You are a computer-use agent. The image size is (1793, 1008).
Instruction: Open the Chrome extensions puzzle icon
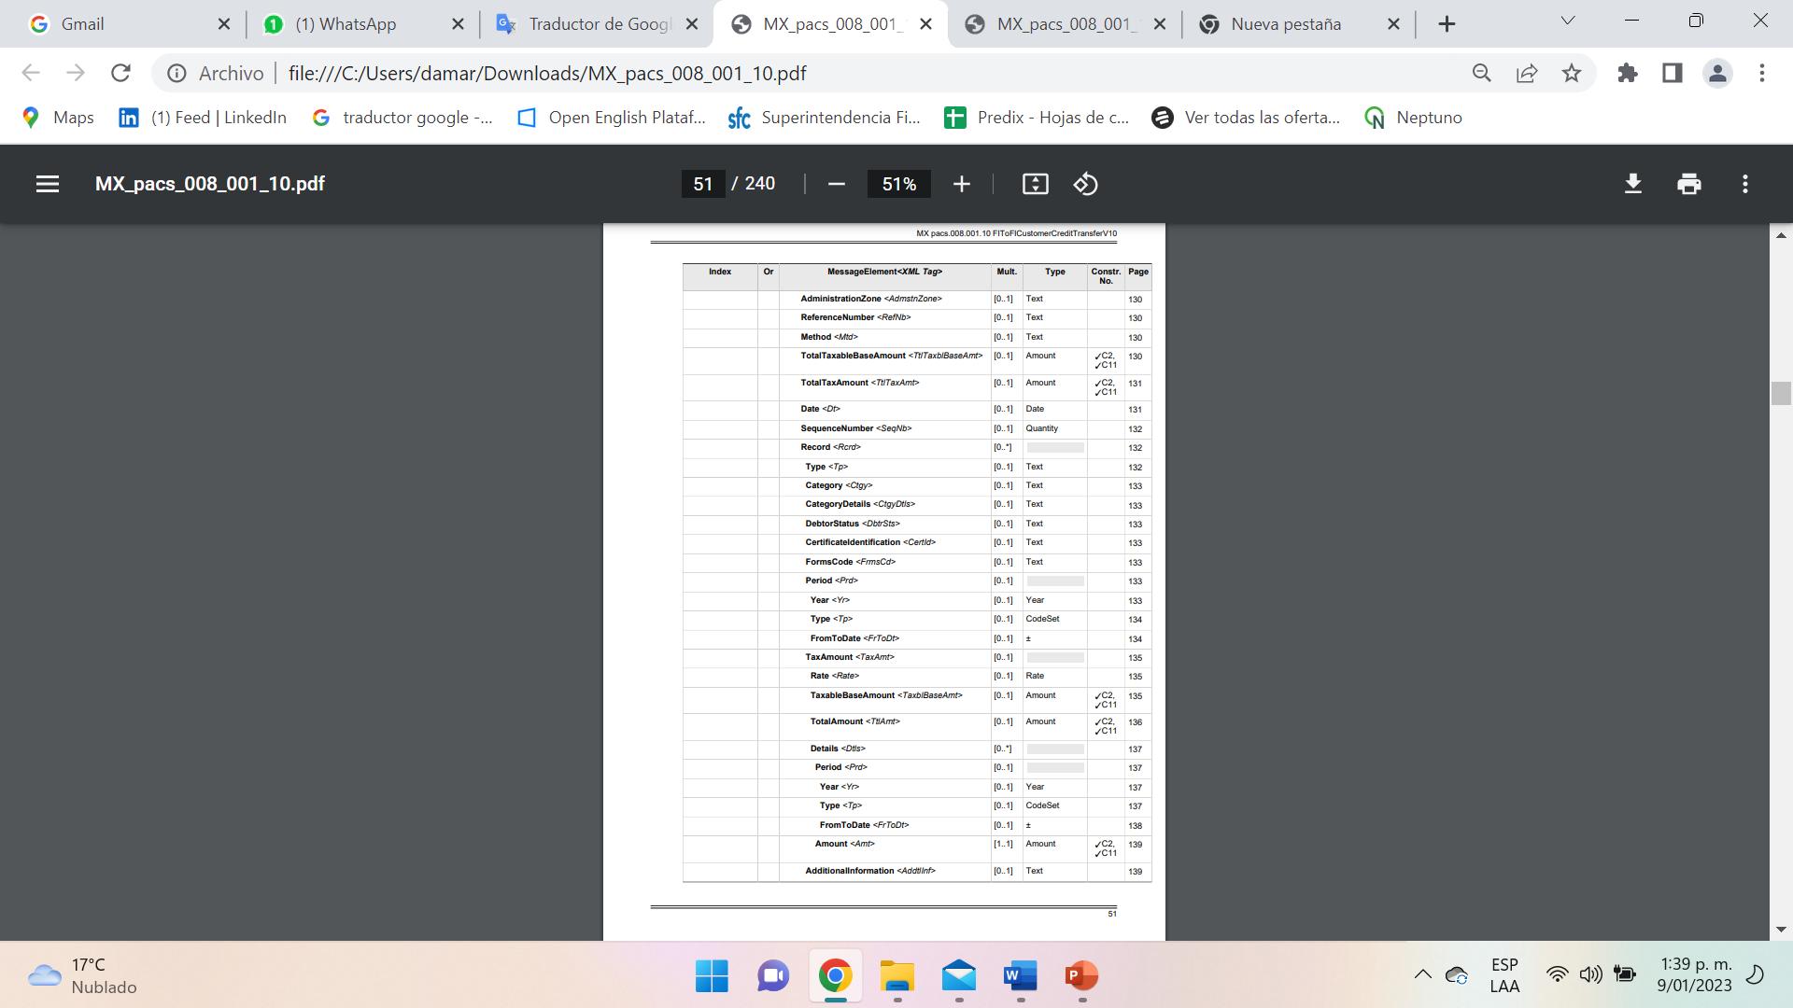[x=1628, y=73]
